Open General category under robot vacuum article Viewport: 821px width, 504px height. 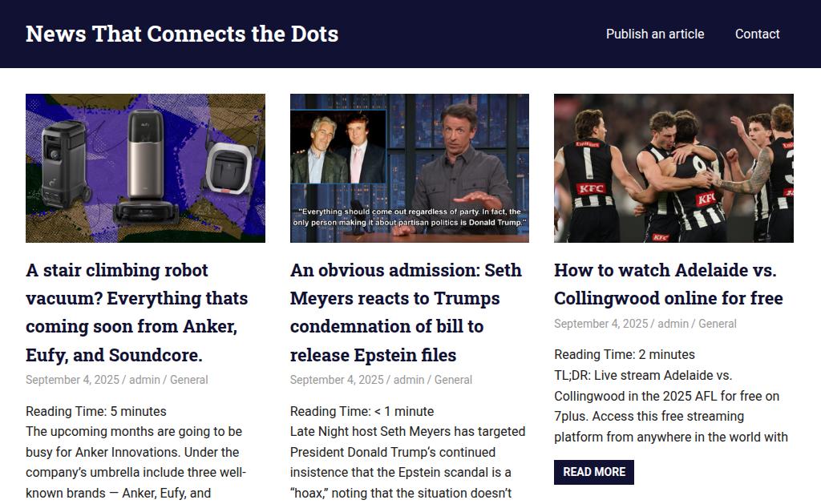(189, 380)
